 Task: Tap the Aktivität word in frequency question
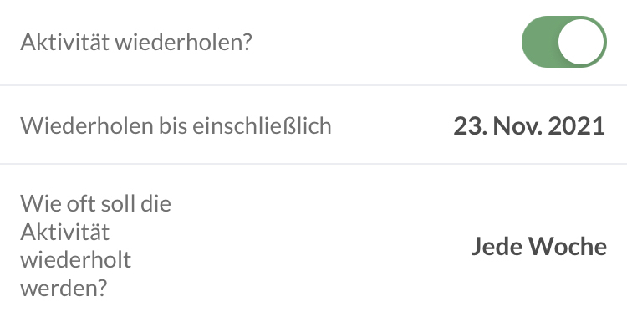click(64, 231)
